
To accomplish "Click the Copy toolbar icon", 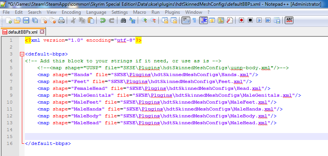I will (82, 20).
